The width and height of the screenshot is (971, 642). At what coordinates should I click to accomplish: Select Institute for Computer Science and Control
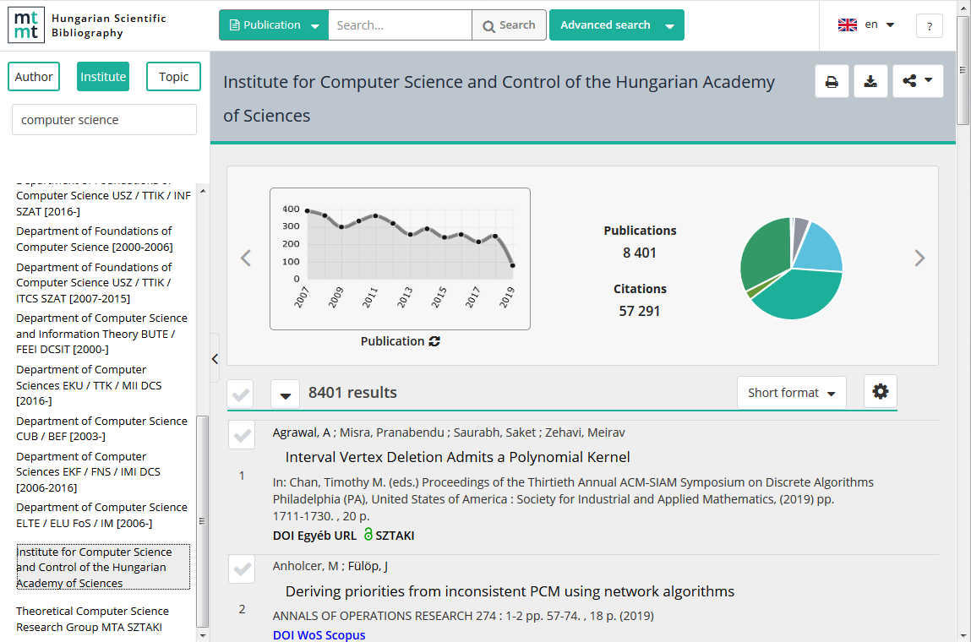[x=103, y=567]
